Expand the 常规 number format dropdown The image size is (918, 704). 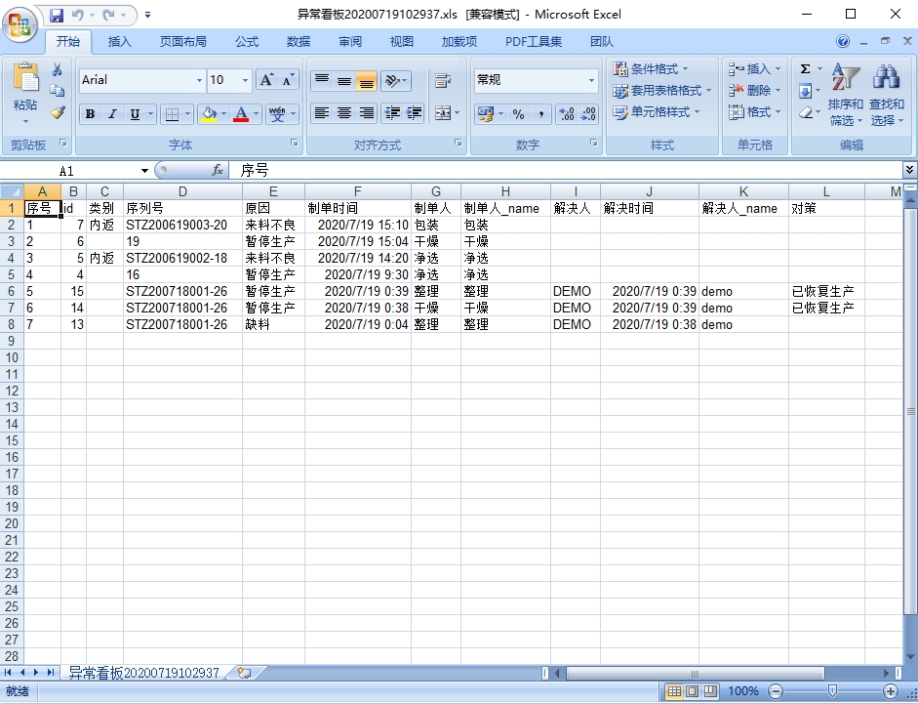(591, 80)
